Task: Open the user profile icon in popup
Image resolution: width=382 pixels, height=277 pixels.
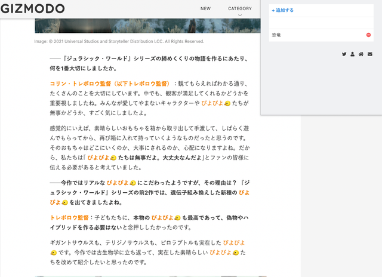Action: pyautogui.click(x=353, y=54)
